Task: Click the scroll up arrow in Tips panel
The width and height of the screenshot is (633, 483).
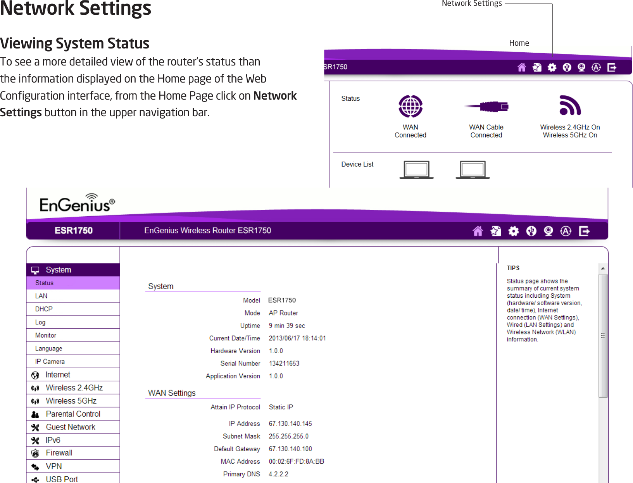Action: [x=603, y=268]
